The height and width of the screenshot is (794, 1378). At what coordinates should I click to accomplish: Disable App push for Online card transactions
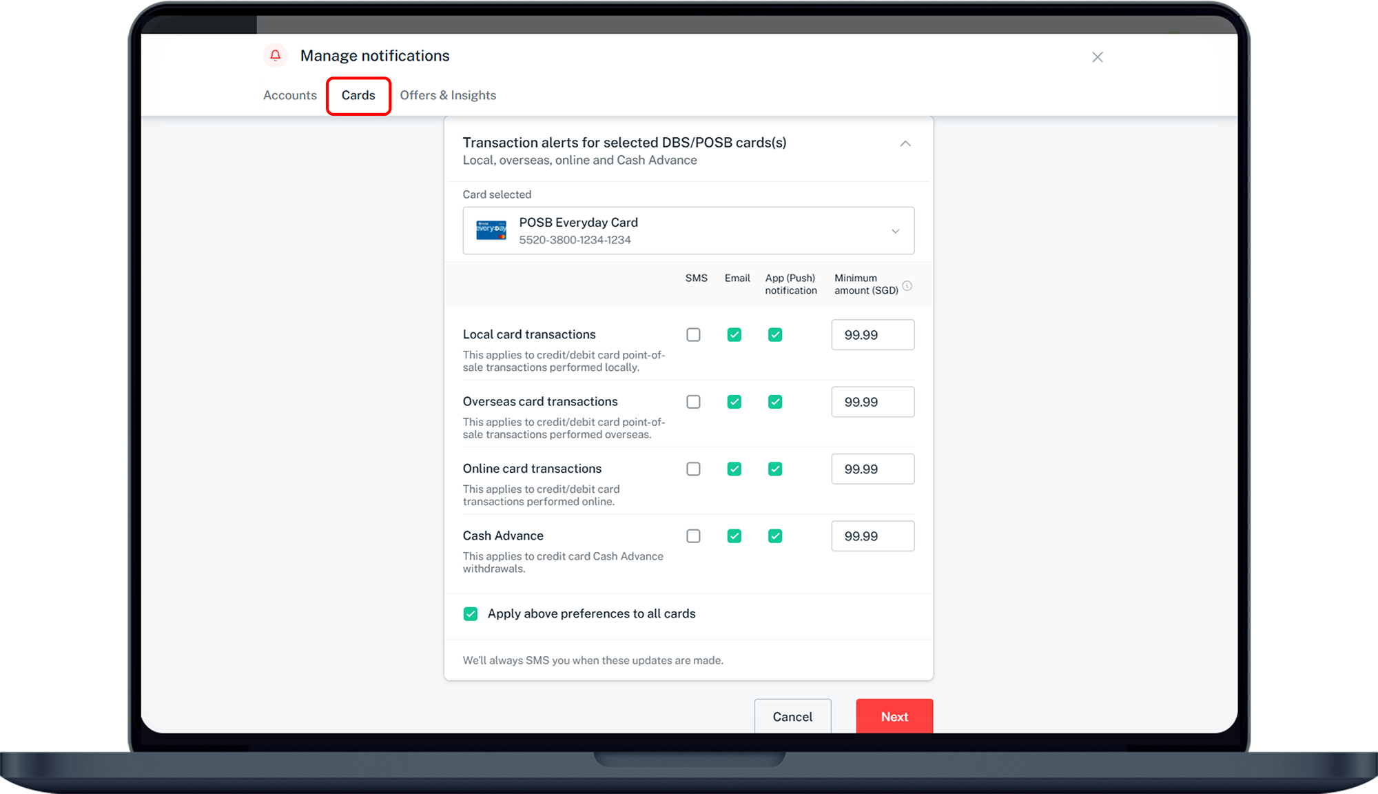click(x=775, y=469)
